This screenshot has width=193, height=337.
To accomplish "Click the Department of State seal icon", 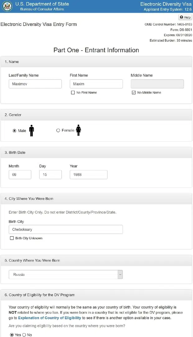I will pyautogui.click(x=7, y=6).
